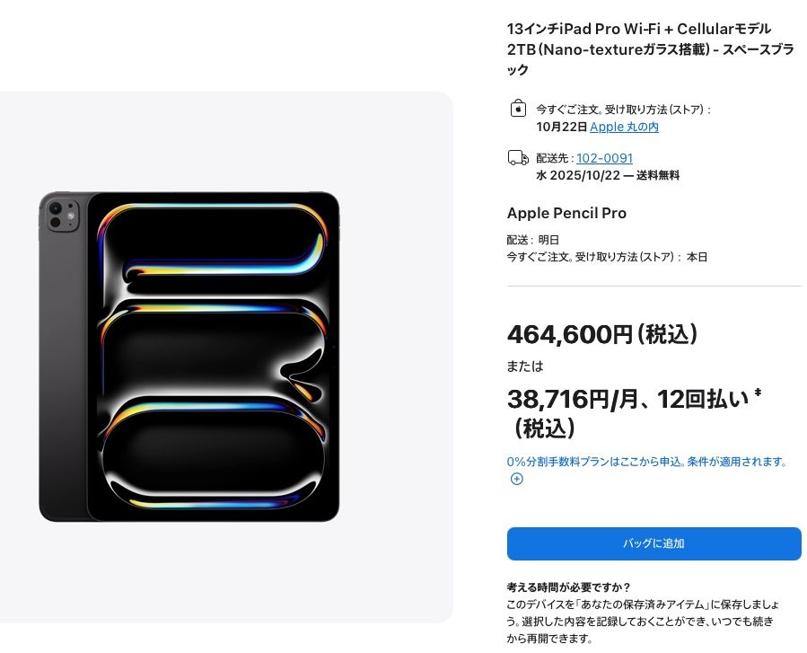This screenshot has width=807, height=653.
Task: Click the delivery truck icon
Action: point(518,157)
